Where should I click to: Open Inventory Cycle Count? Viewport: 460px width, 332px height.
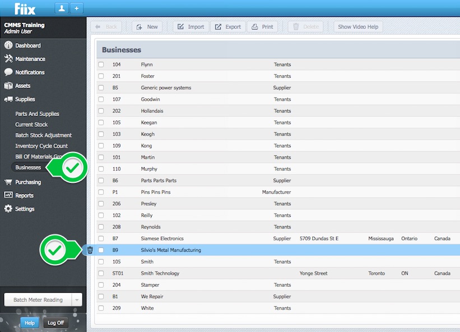click(x=41, y=146)
